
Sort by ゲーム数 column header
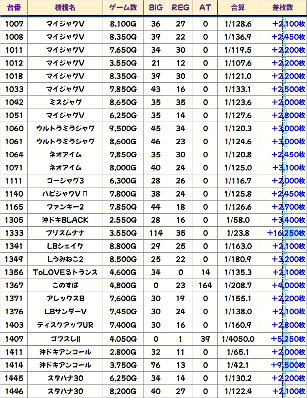(x=123, y=8)
